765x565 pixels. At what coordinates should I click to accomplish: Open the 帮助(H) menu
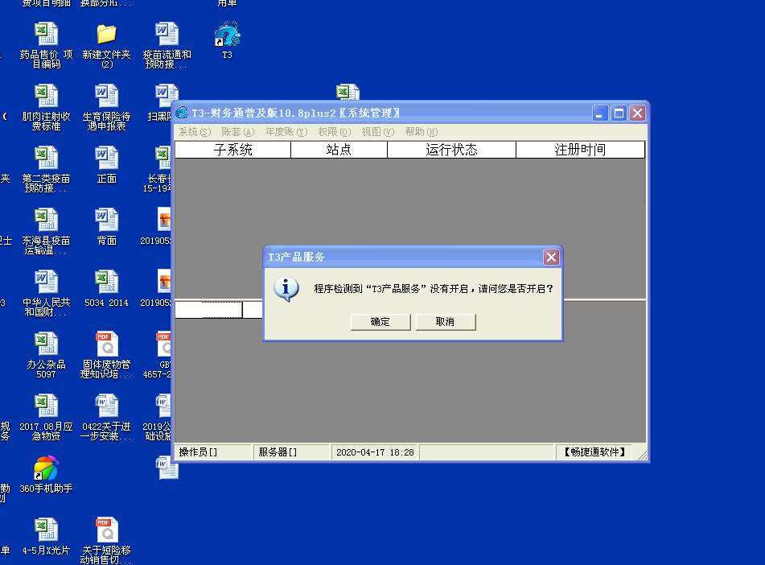click(421, 132)
